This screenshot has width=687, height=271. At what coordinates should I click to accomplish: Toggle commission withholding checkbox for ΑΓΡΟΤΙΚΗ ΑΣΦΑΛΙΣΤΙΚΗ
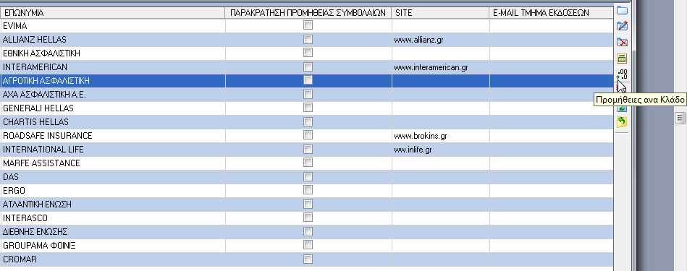[x=308, y=80]
